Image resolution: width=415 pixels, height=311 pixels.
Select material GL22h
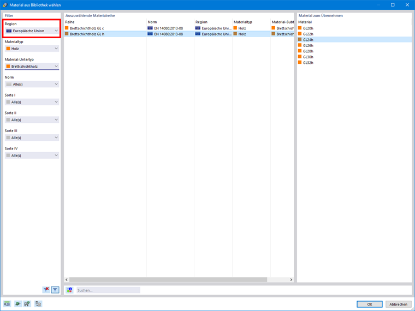tap(354, 34)
